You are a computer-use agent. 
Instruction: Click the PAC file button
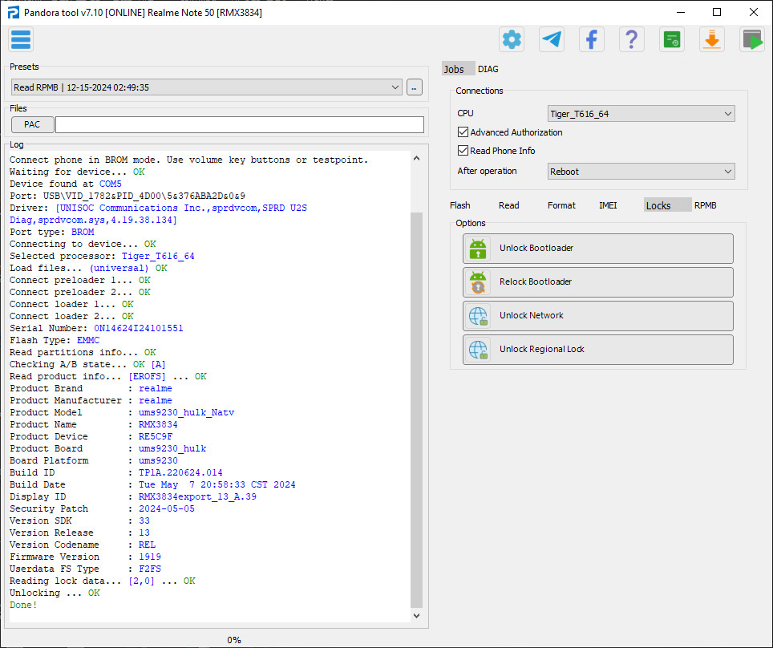coord(32,124)
